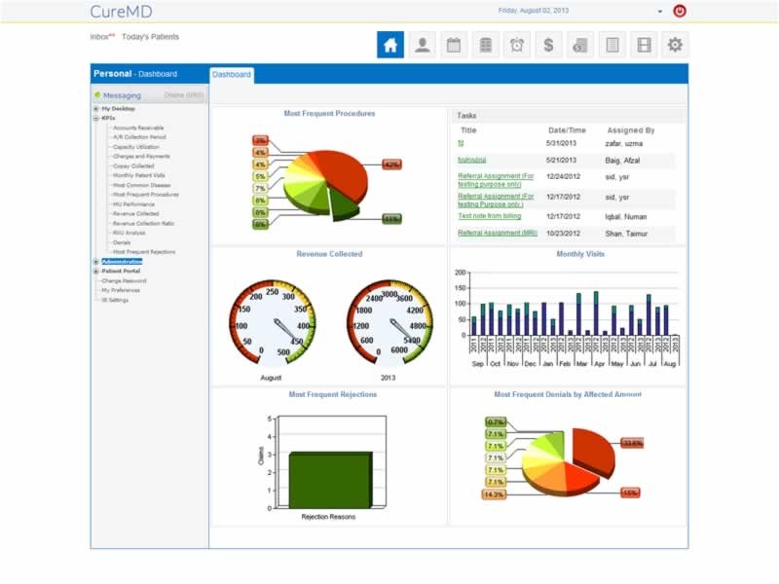
Task: Expand the Patient Portal tree node
Action: tap(95, 272)
